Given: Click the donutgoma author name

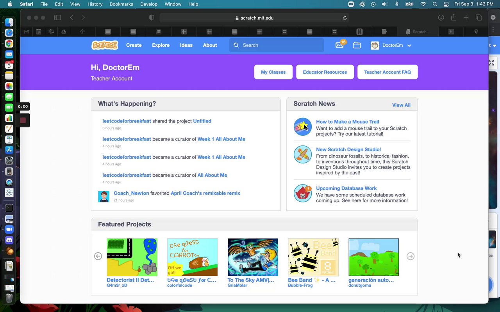Looking at the screenshot, I should (x=360, y=285).
